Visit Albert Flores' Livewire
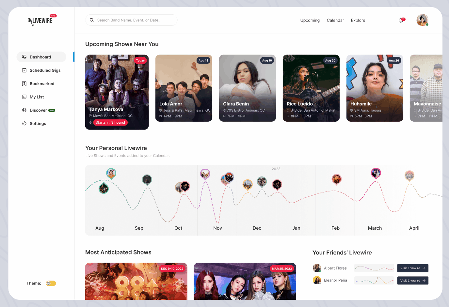The image size is (449, 307). (412, 268)
